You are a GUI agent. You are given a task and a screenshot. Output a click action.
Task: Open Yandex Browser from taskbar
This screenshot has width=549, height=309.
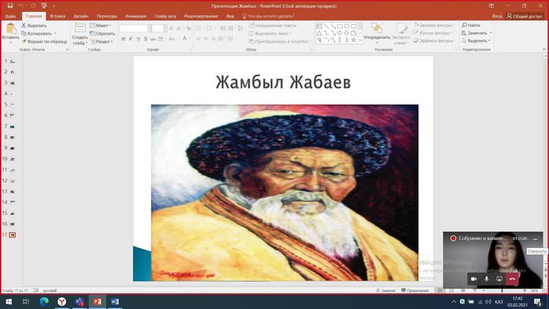tap(62, 301)
